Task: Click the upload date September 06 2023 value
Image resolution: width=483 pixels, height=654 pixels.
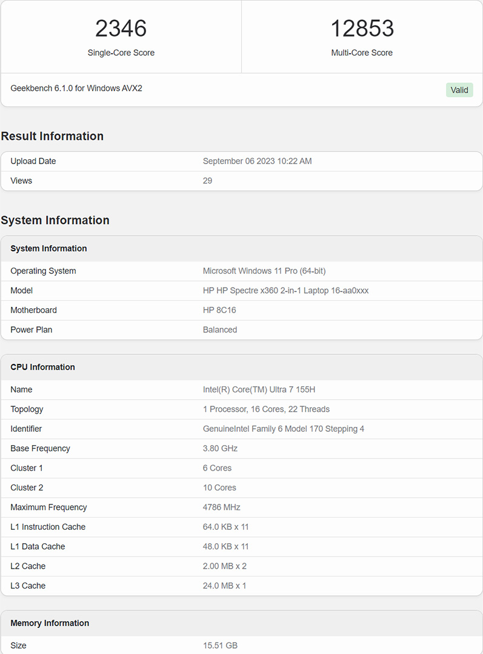Action: (x=257, y=161)
